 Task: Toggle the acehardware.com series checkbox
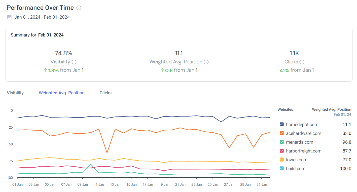point(281,133)
